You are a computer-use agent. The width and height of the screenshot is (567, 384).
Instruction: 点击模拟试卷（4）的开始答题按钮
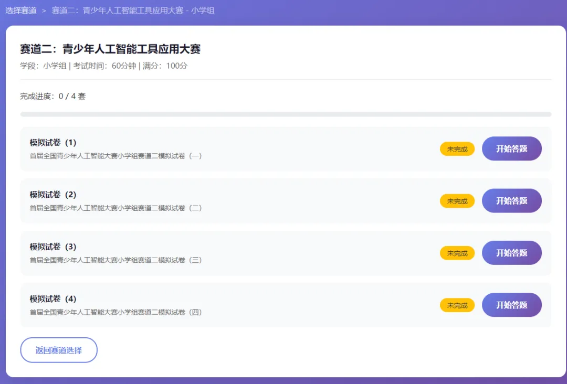pos(511,305)
